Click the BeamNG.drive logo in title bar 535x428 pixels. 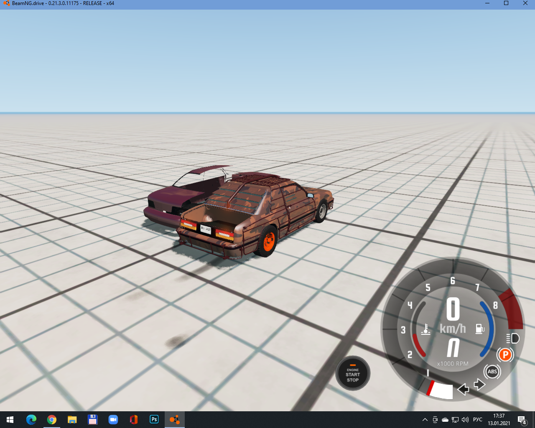click(x=6, y=3)
